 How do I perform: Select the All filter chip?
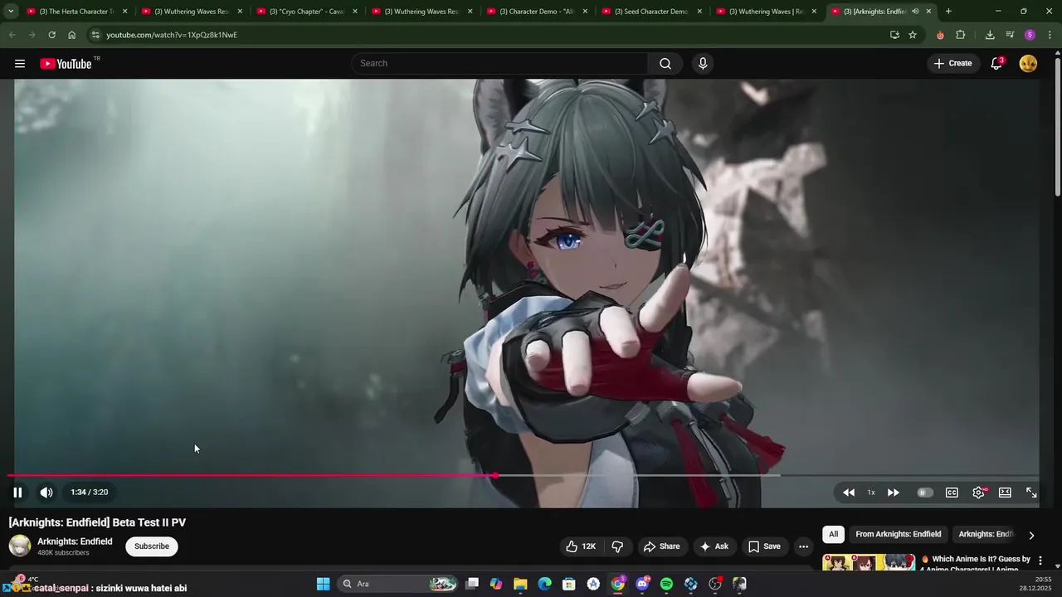pyautogui.click(x=833, y=534)
